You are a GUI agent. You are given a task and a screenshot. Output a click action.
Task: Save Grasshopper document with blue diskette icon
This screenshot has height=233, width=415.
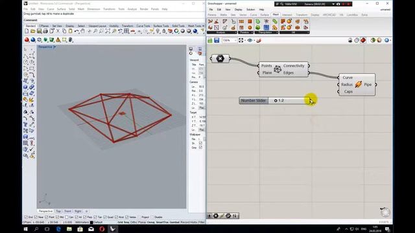(217, 40)
